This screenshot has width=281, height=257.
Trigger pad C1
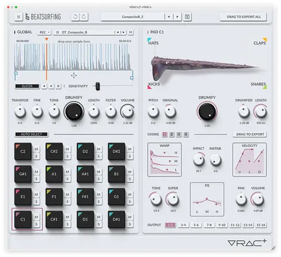(23, 220)
